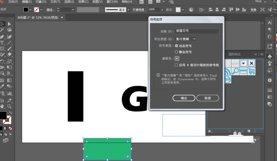Click the new symbol icon in panel footer
Viewport: 277px width, 161px height.
tap(249, 131)
